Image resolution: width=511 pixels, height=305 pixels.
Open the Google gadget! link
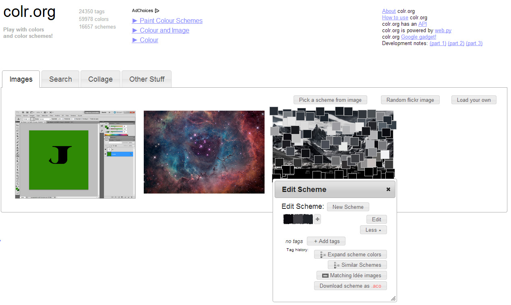click(418, 37)
